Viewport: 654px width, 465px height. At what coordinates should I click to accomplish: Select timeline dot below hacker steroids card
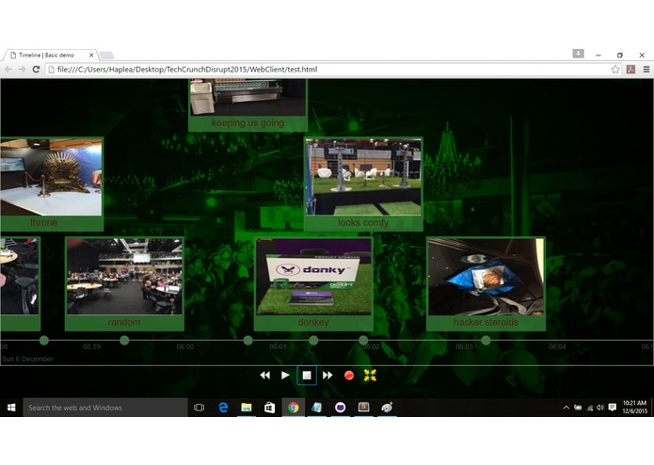click(486, 341)
